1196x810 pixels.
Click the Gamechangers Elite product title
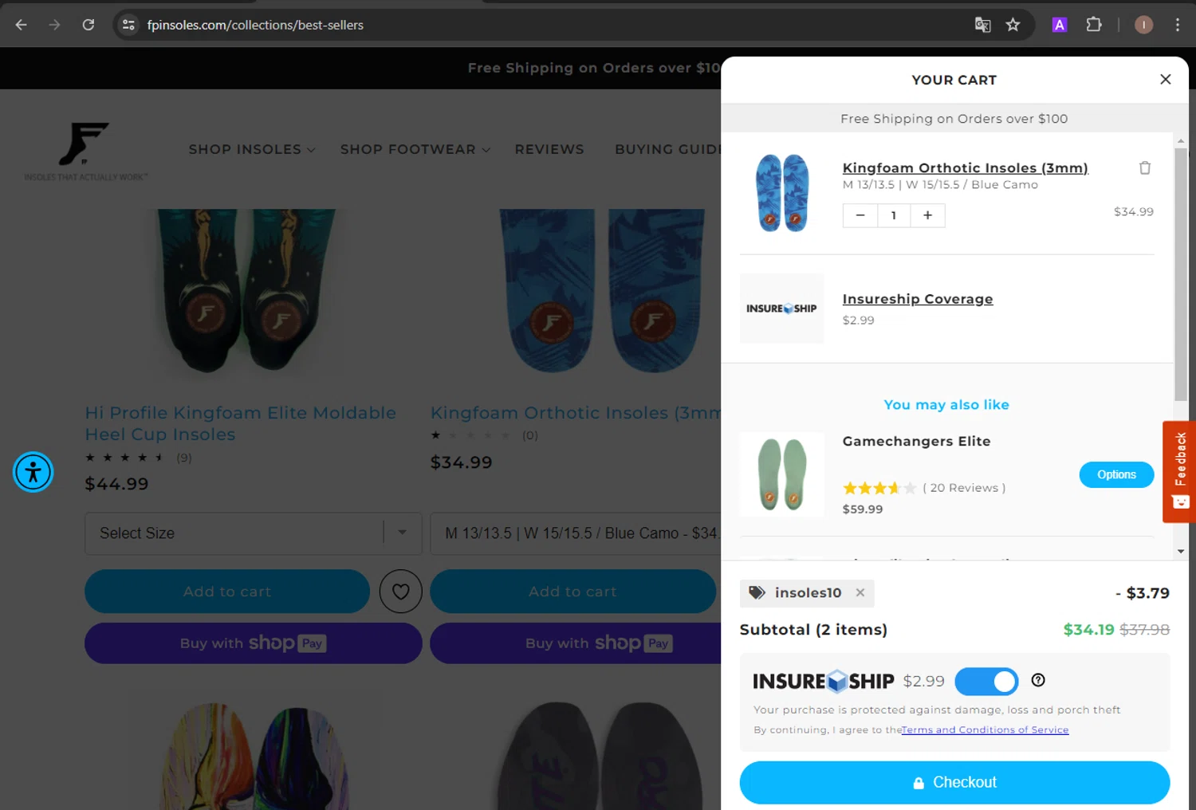click(x=916, y=441)
